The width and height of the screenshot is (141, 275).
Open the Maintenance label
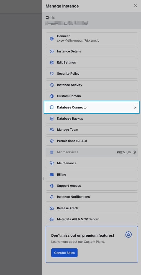66,163
